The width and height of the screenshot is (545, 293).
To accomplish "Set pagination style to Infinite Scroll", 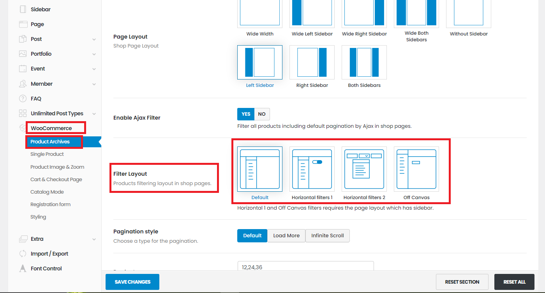I will coord(328,236).
